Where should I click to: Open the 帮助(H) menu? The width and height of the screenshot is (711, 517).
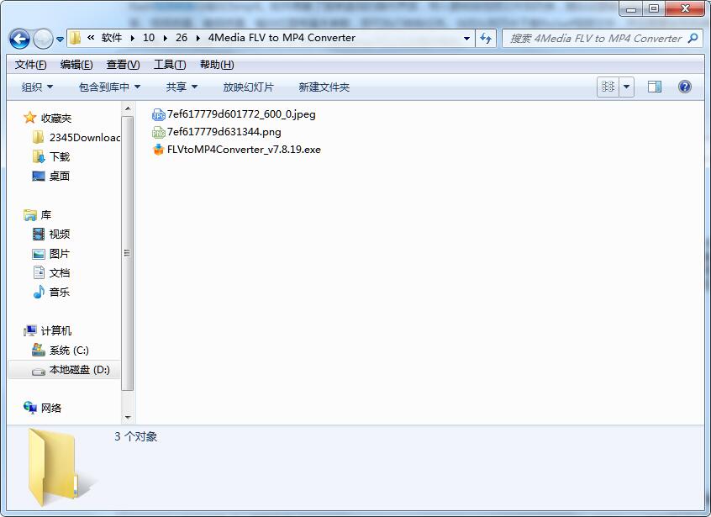217,65
